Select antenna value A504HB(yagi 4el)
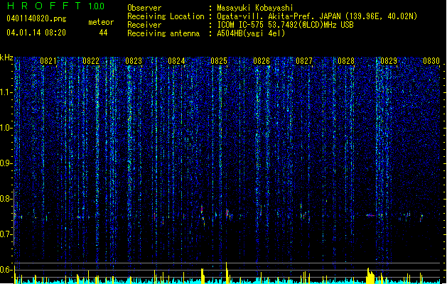Viewport: 447px width, 284px height. coord(251,33)
